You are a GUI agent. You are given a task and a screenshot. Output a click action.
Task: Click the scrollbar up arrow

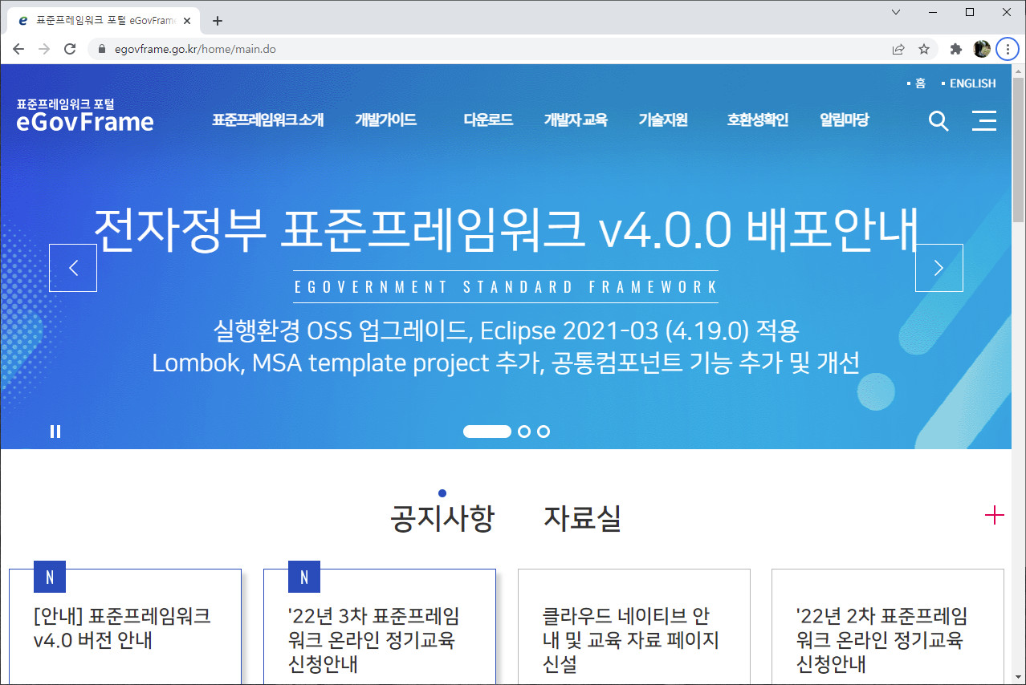click(x=1018, y=71)
